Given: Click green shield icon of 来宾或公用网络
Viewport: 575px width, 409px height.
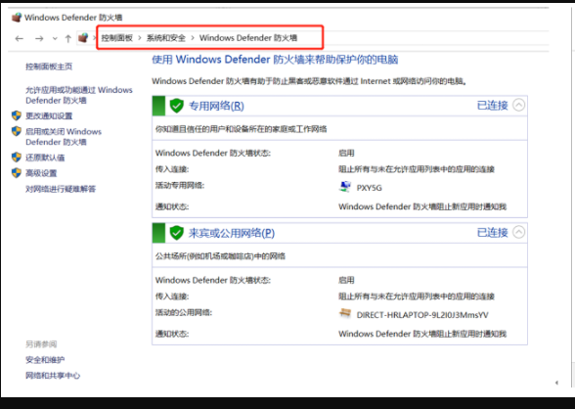Looking at the screenshot, I should coord(176,233).
